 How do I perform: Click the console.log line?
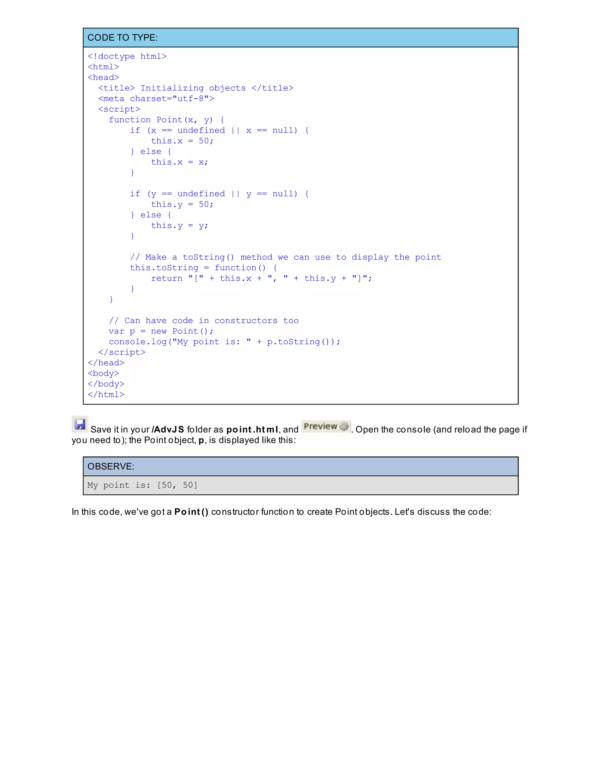tap(225, 342)
